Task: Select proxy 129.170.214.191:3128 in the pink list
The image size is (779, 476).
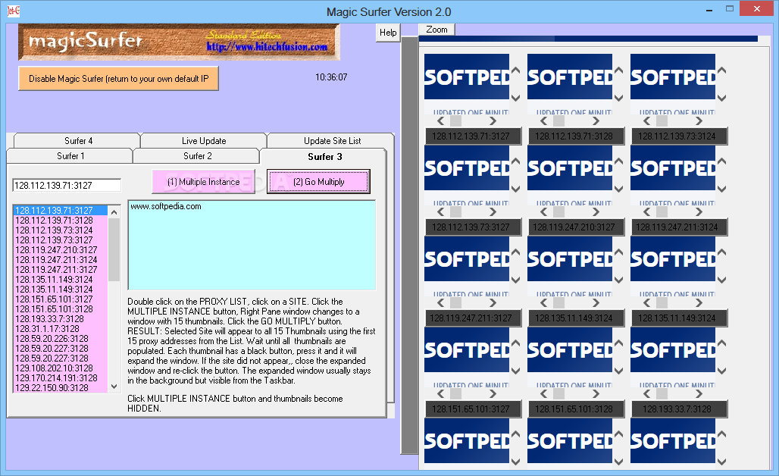Action: click(61, 378)
